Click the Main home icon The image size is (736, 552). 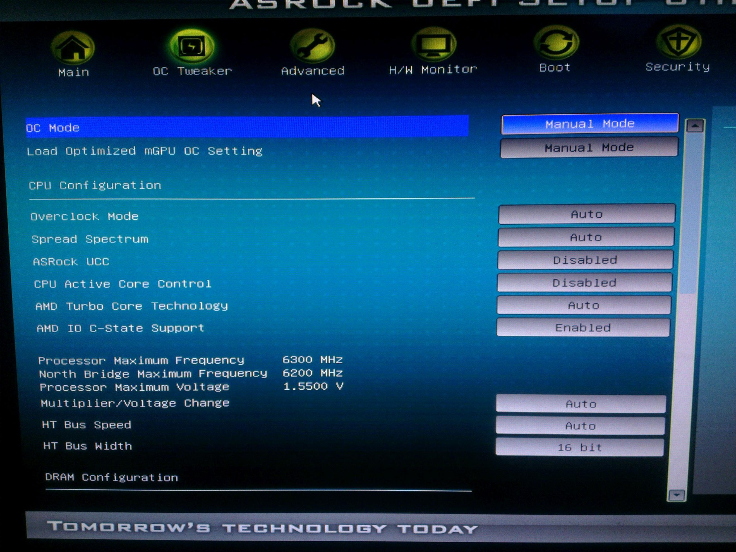tap(73, 47)
